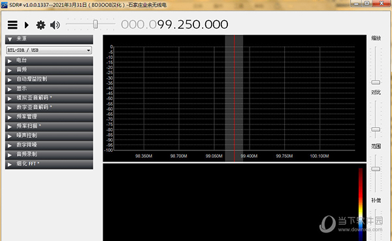Expand the 自动增益控制 panel

(x=49, y=79)
